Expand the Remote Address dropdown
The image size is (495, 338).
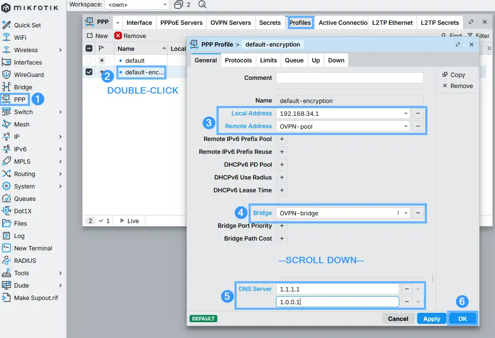coord(406,126)
